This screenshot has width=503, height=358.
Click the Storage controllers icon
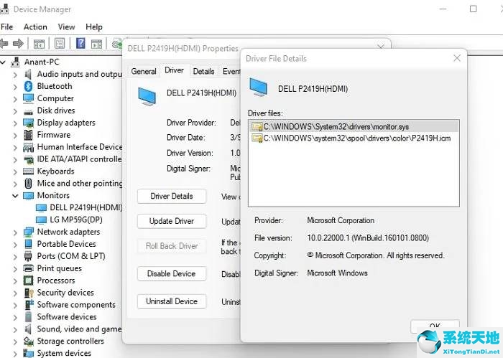click(x=29, y=341)
